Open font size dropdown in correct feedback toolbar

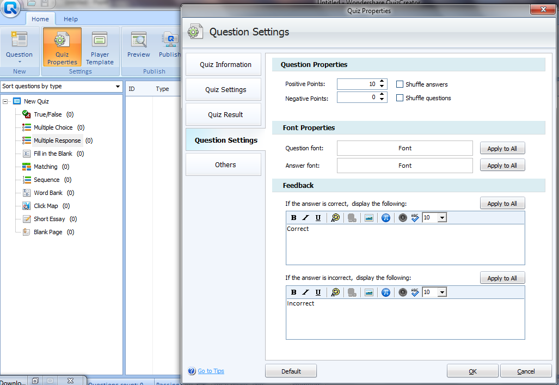[x=442, y=218]
